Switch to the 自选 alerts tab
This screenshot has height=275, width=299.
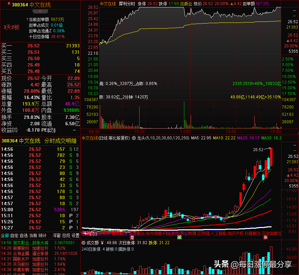pyautogui.click(x=24, y=236)
